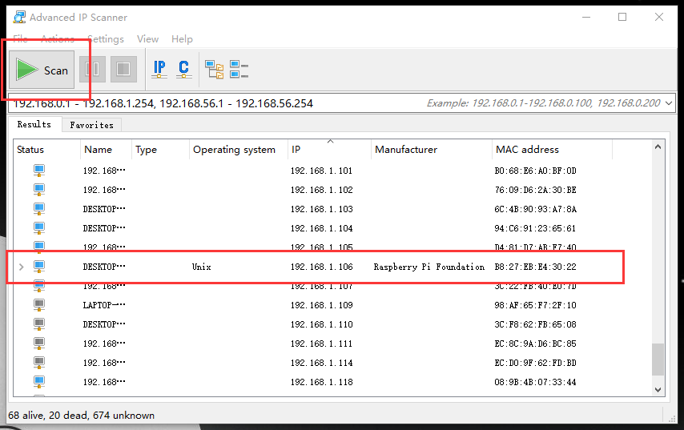Select IP cell 192.168.1.111
The image size is (684, 430).
pos(321,344)
